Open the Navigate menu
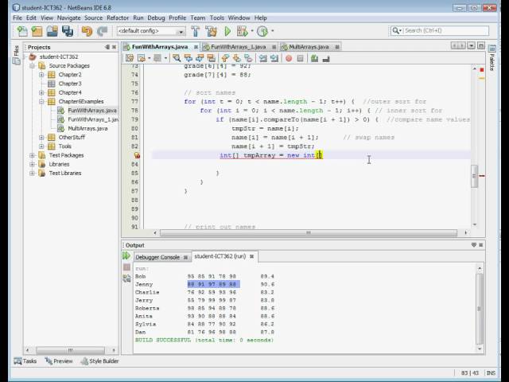509x382 pixels. tap(68, 18)
